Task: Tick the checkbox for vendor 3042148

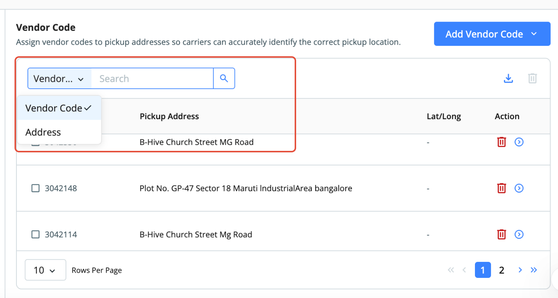Action: 35,188
